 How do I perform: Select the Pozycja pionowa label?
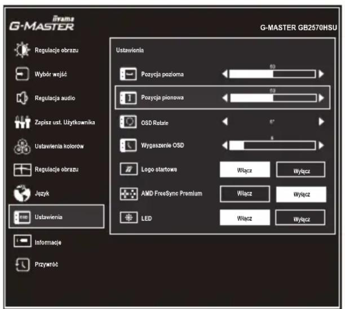[x=162, y=98]
